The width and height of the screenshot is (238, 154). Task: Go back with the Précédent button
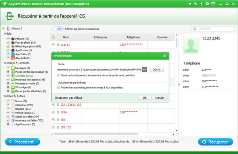pyautogui.click(x=23, y=142)
